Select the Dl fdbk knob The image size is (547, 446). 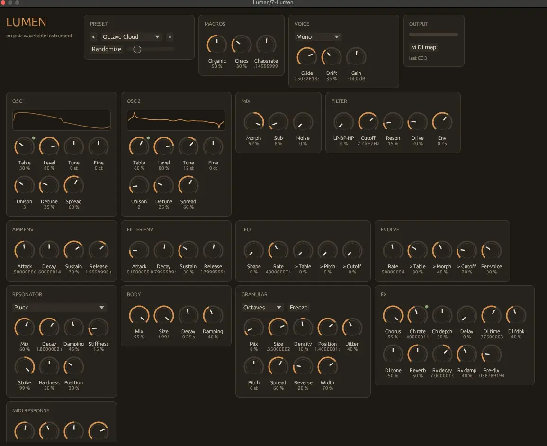tap(516, 315)
